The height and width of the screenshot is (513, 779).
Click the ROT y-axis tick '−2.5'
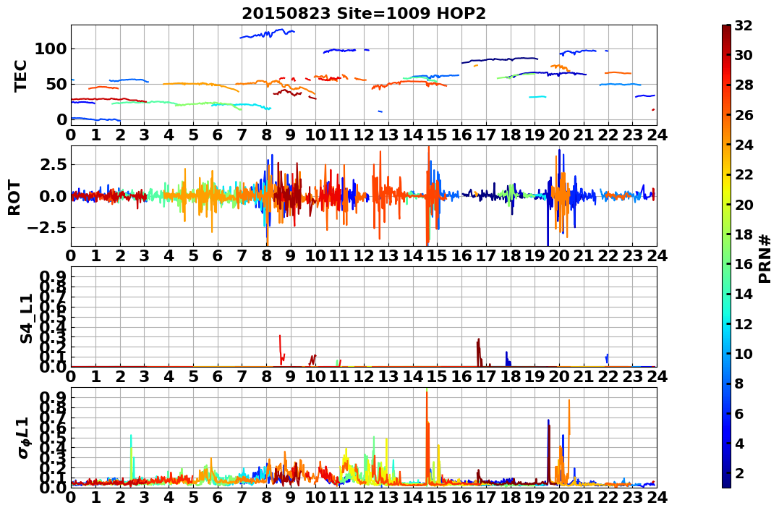(47, 228)
